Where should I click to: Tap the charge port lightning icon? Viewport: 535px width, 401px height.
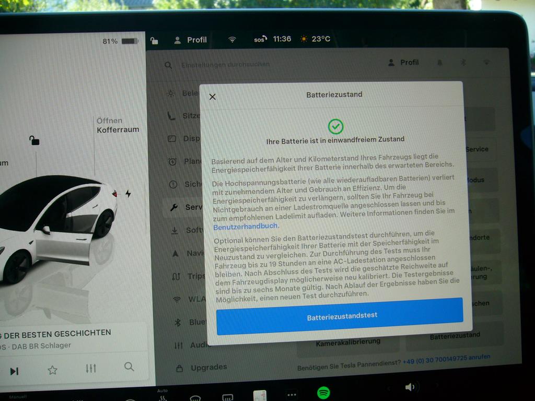point(128,194)
